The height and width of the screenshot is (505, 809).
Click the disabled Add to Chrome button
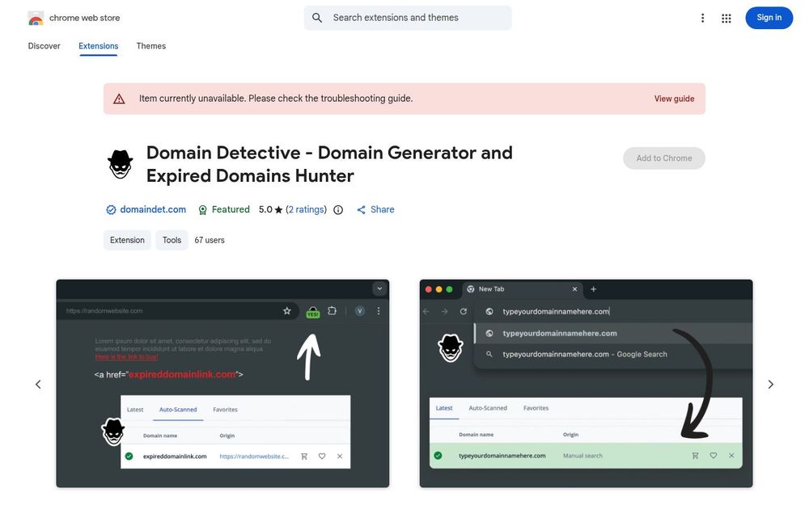pos(664,158)
